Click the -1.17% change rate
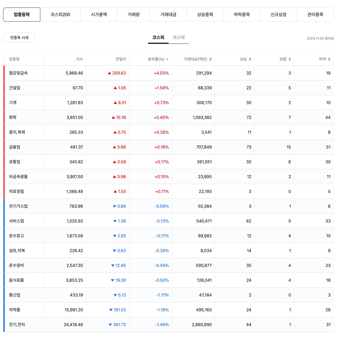This screenshot has width=339, height=337. pos(162,295)
